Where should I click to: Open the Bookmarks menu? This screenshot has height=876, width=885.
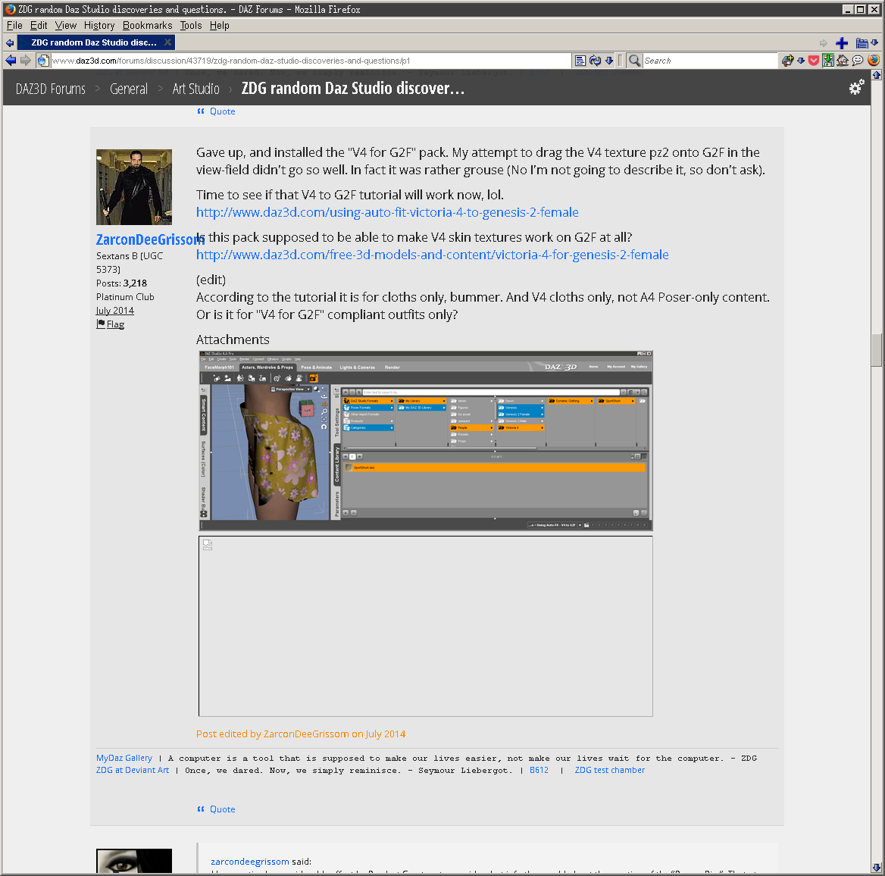tap(147, 26)
